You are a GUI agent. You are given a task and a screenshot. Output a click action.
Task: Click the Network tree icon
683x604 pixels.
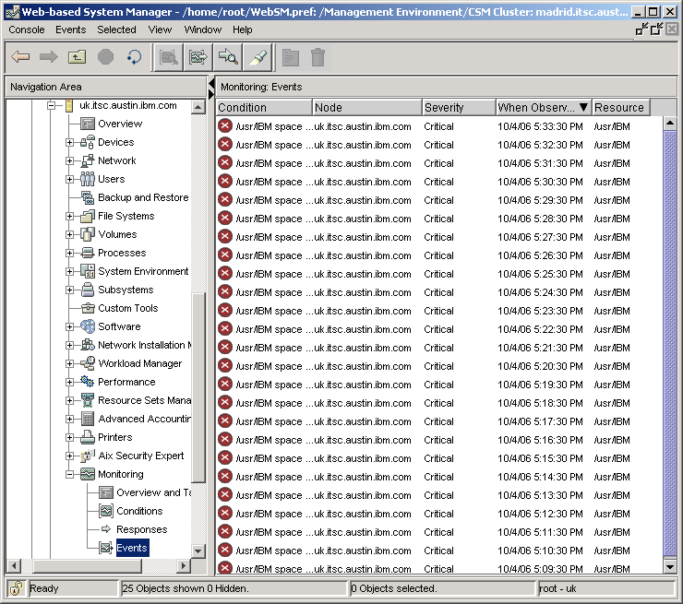pyautogui.click(x=87, y=160)
